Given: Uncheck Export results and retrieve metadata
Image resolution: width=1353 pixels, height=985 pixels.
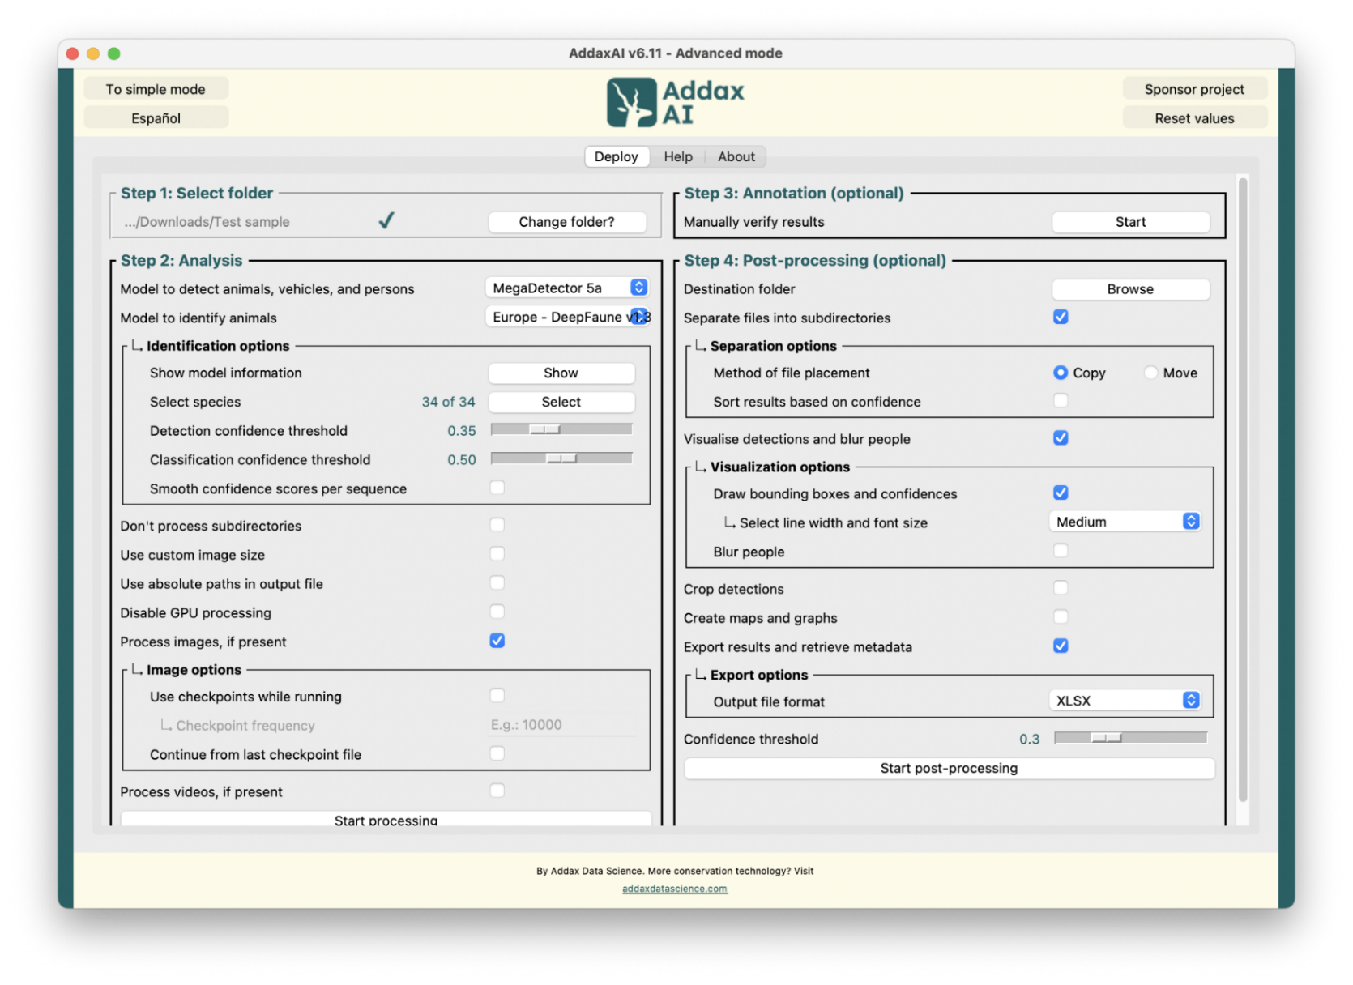Looking at the screenshot, I should [1060, 646].
